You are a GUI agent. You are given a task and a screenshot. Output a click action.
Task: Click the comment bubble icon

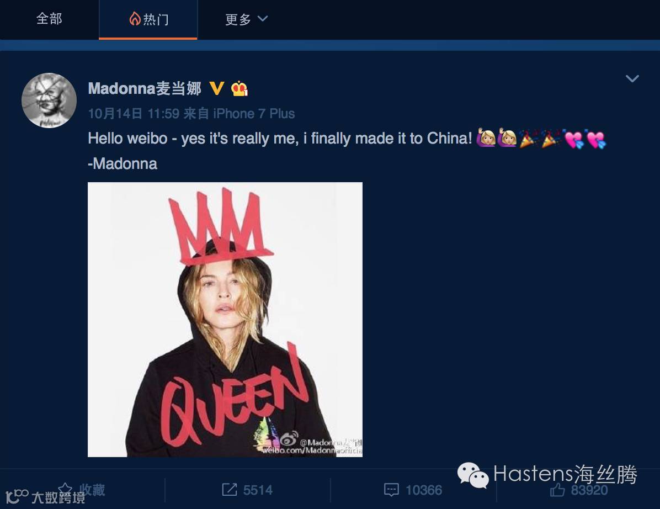tap(391, 490)
